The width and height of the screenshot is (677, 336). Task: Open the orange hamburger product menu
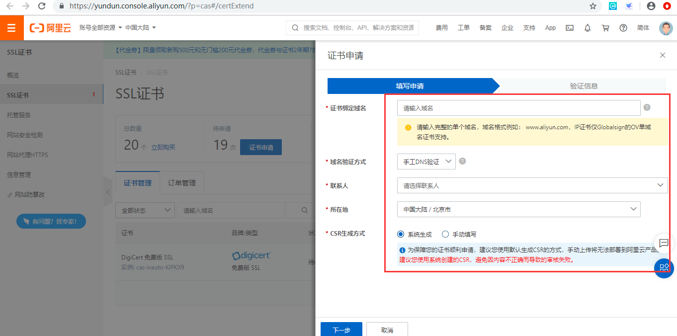12,27
